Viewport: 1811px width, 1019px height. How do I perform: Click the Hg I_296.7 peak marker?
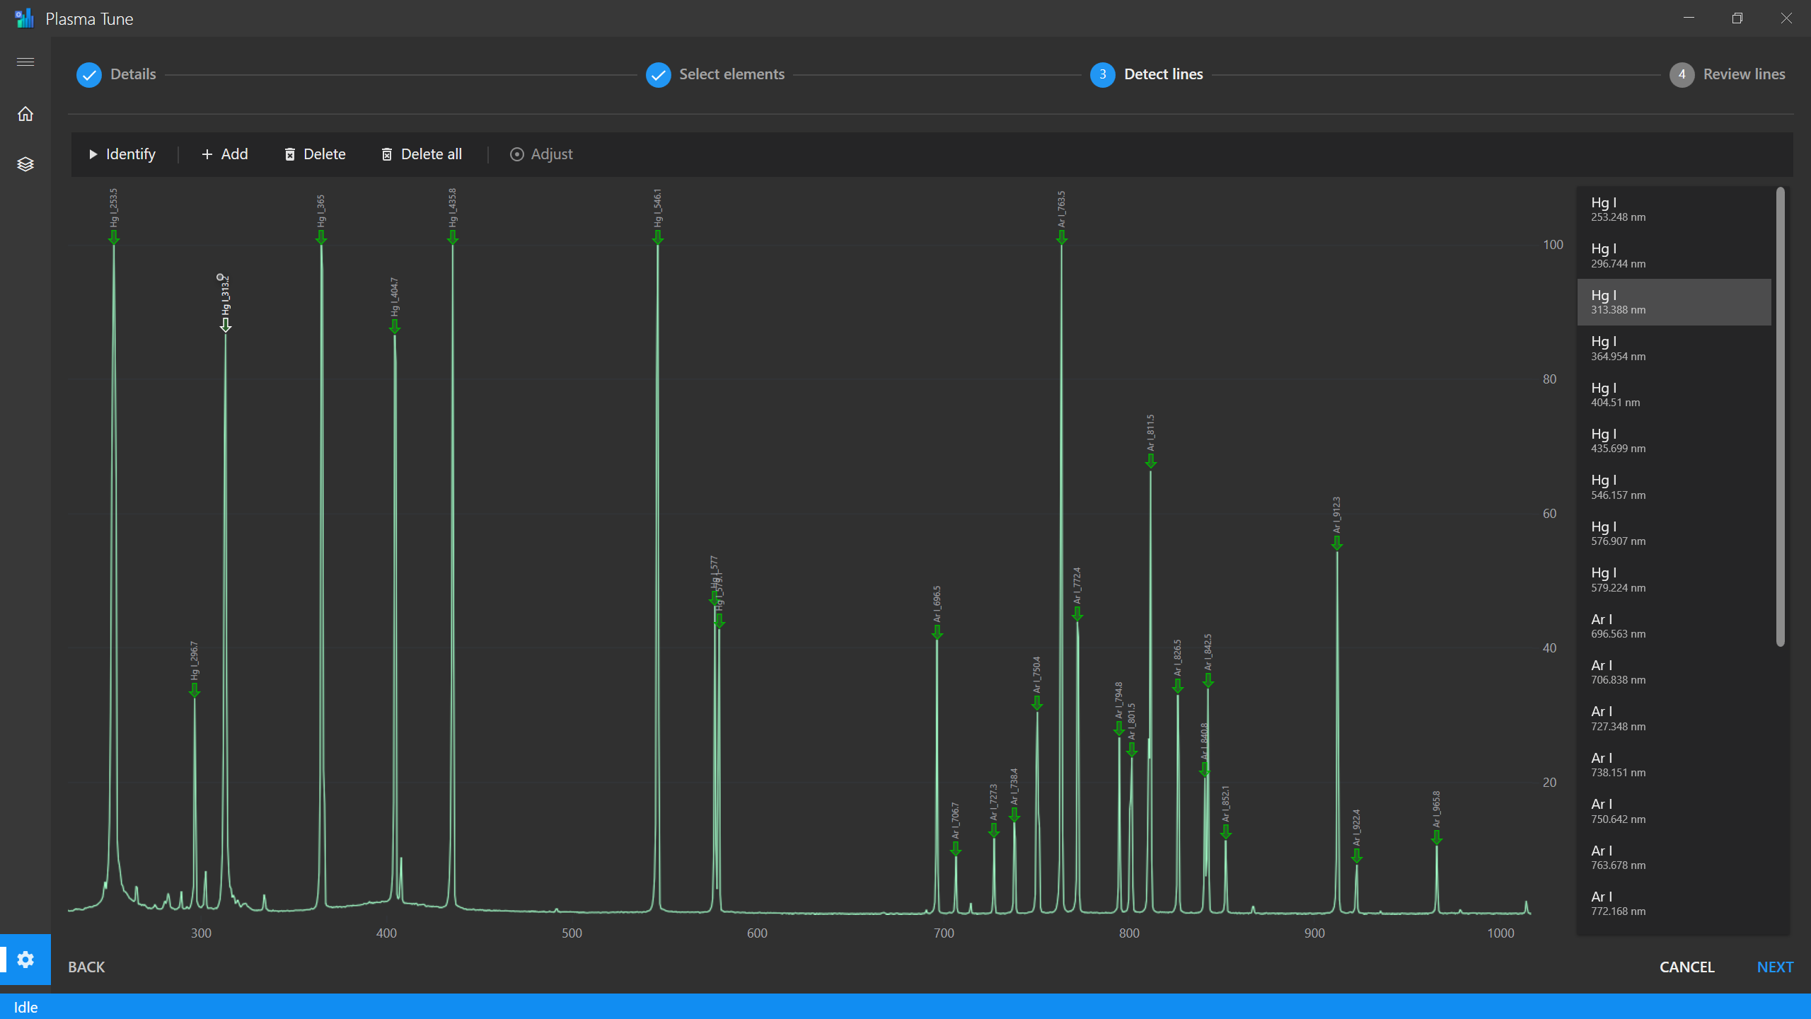point(195,691)
